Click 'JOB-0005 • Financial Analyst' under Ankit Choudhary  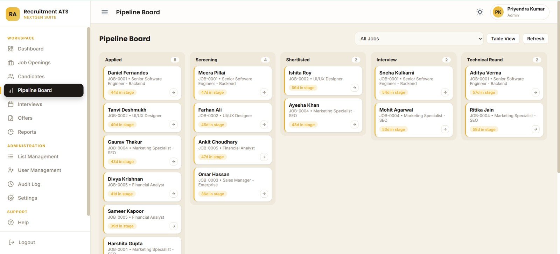tap(226, 148)
